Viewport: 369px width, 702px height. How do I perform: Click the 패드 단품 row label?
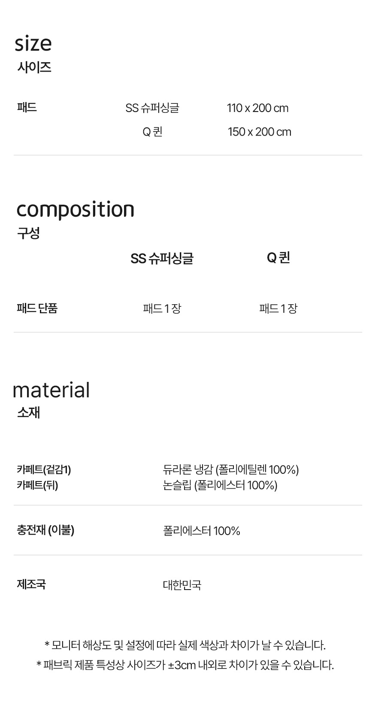coord(37,308)
